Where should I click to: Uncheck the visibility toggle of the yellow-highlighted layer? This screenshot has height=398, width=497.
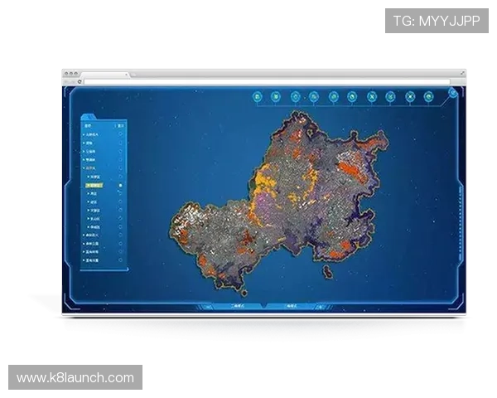tap(121, 186)
